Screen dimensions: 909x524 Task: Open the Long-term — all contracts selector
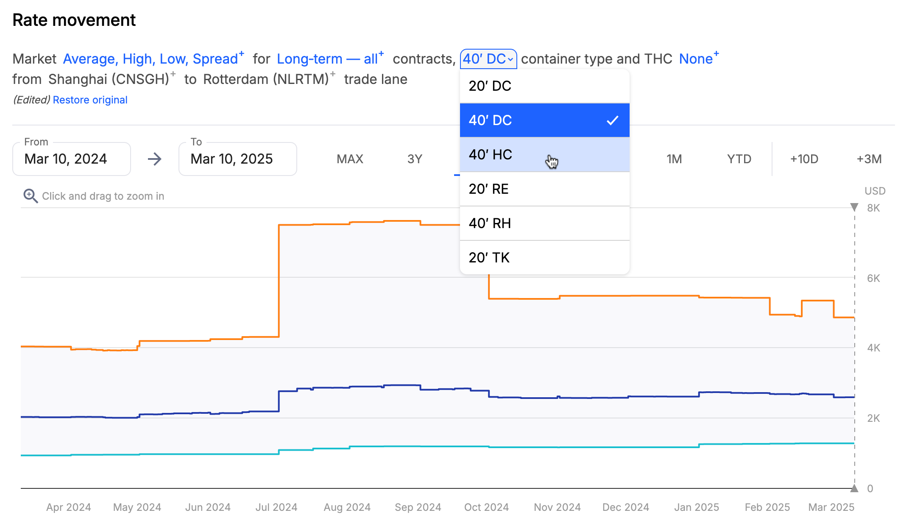pos(330,59)
